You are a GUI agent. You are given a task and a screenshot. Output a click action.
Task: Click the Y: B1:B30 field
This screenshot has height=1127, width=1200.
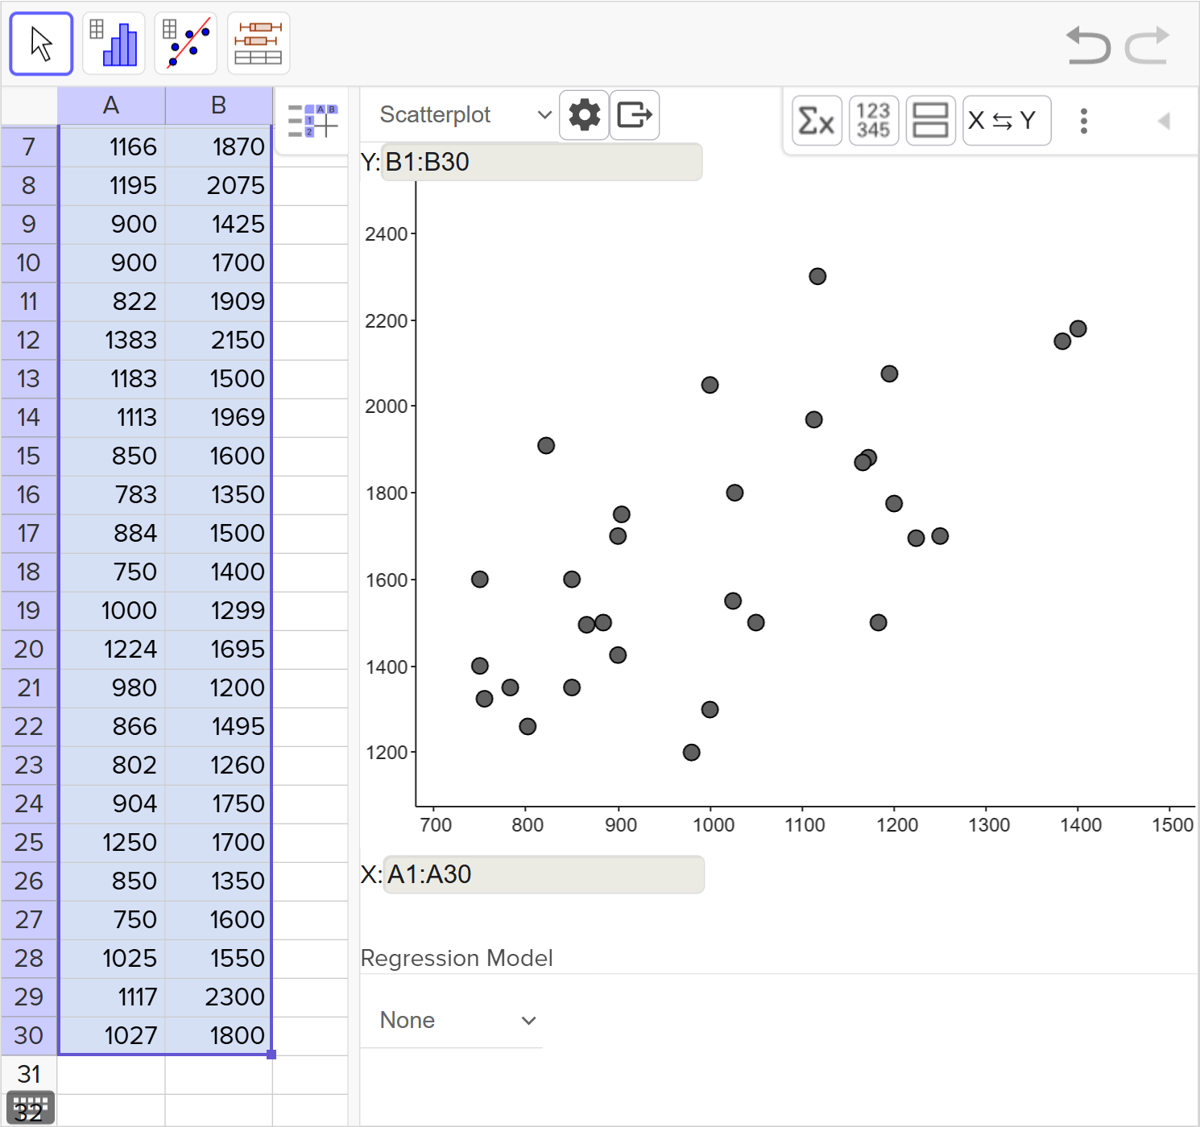[x=542, y=162]
